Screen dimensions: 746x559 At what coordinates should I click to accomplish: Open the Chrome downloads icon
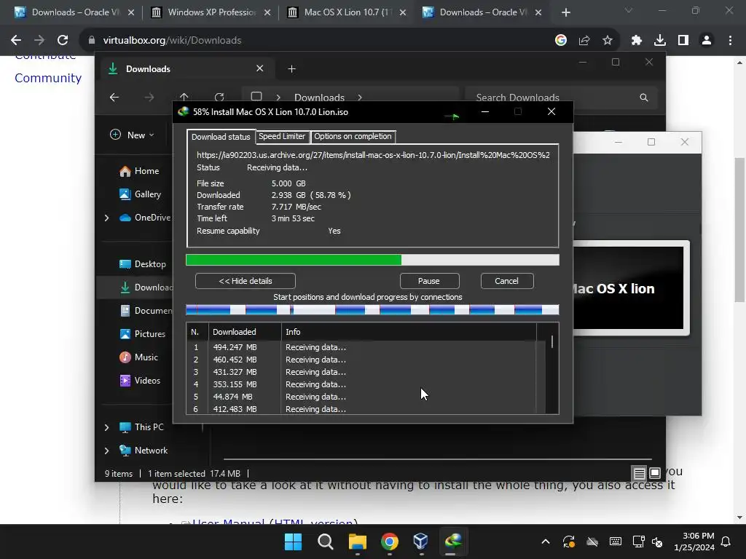[x=660, y=41]
